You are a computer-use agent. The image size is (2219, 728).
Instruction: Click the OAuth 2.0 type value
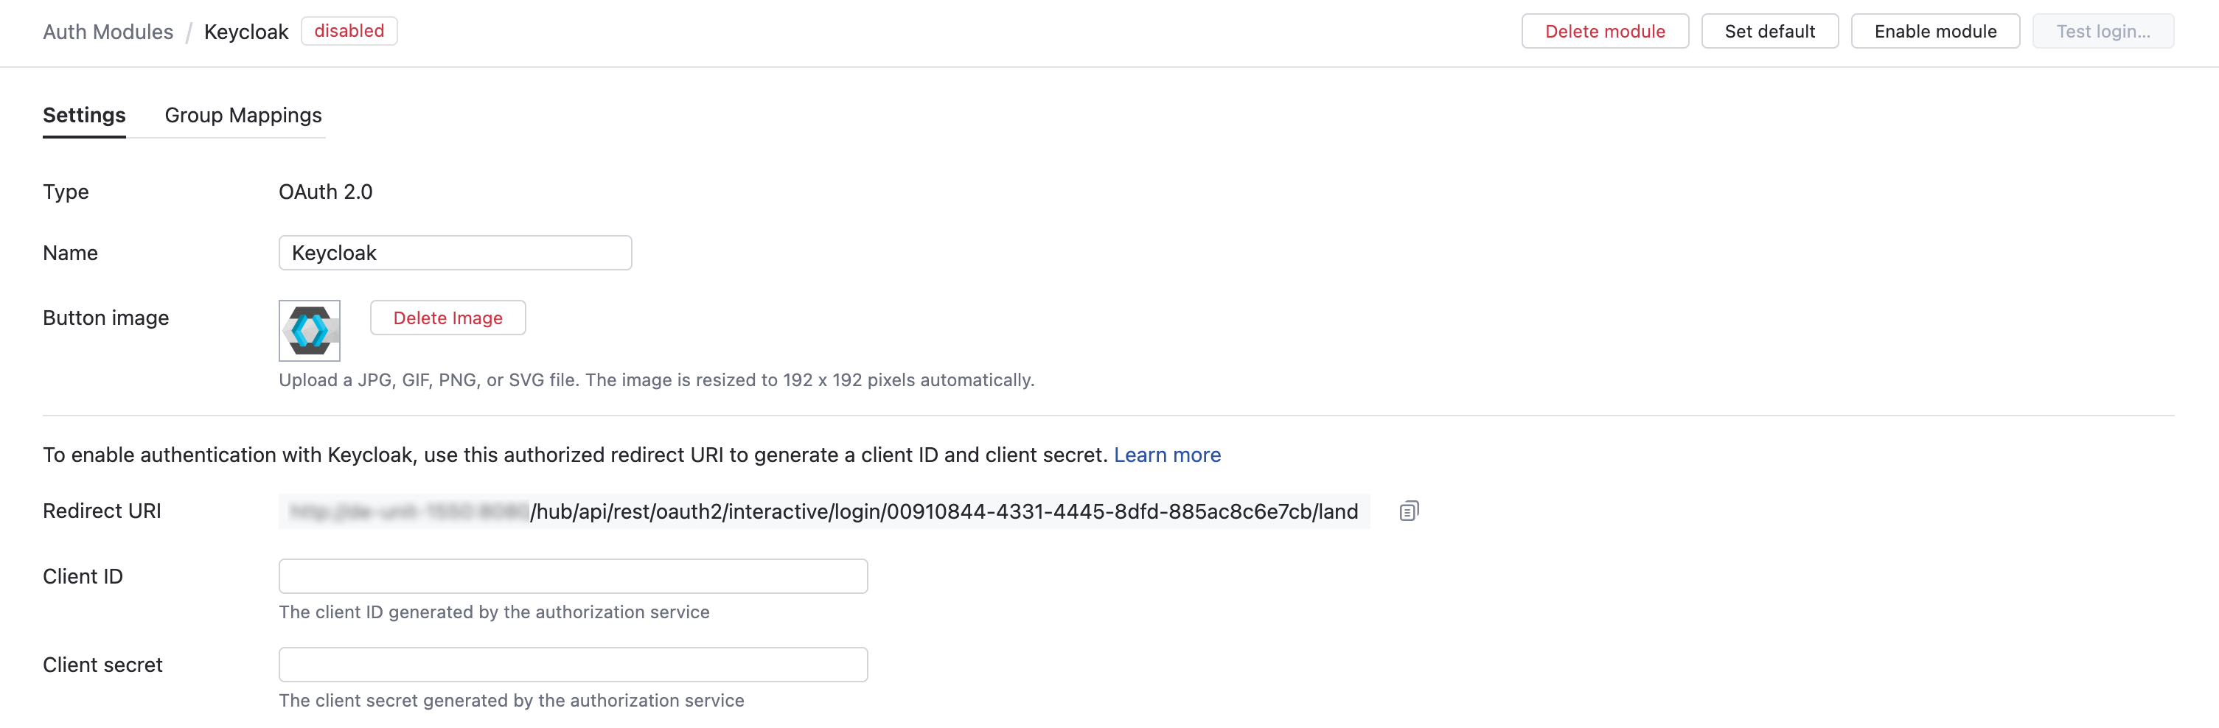[326, 192]
